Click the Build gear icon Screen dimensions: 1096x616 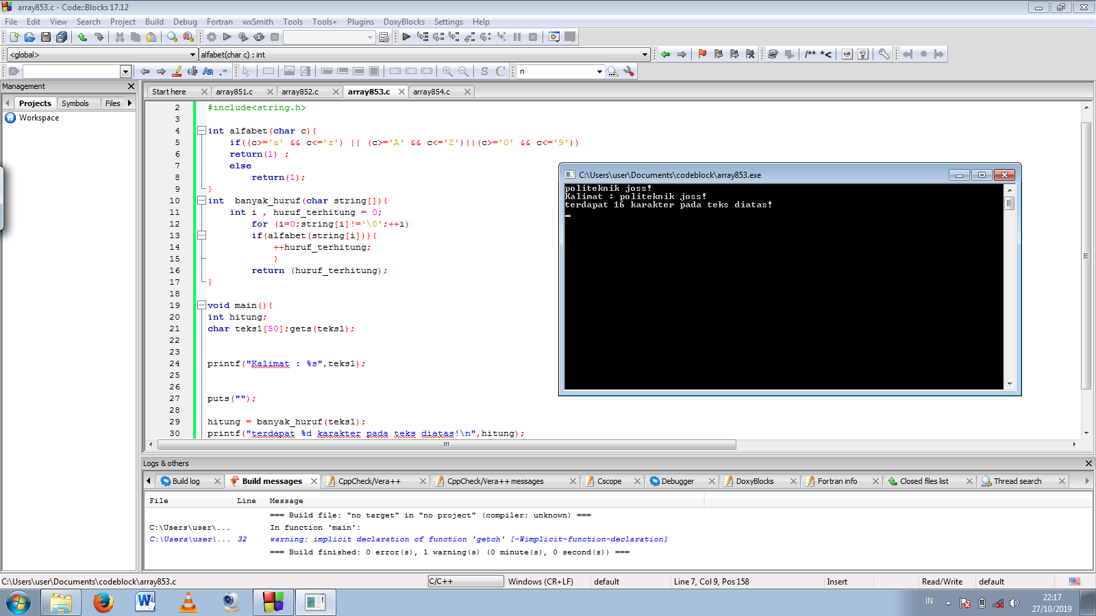212,37
